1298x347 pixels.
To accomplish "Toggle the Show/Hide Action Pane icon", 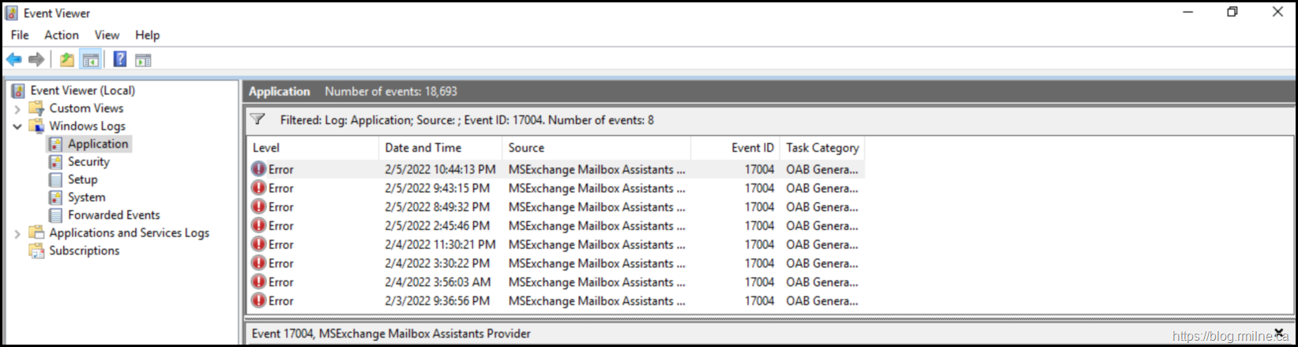I will 143,60.
